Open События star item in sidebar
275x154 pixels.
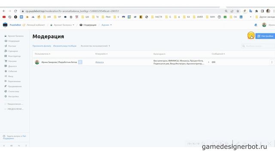click(10, 71)
